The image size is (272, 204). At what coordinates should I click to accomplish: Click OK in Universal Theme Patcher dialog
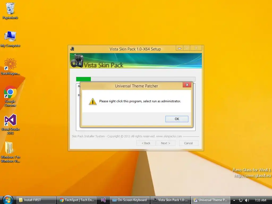(177, 119)
